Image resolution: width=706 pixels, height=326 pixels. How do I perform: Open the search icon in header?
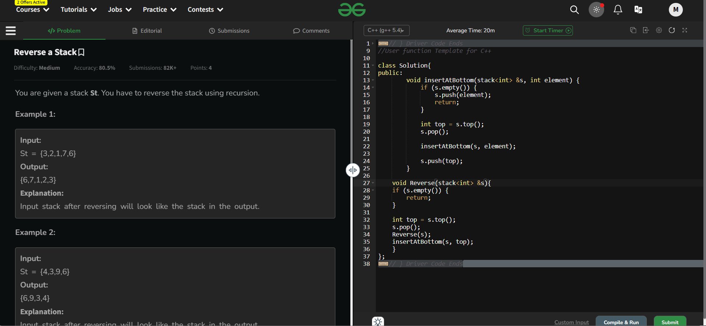574,10
